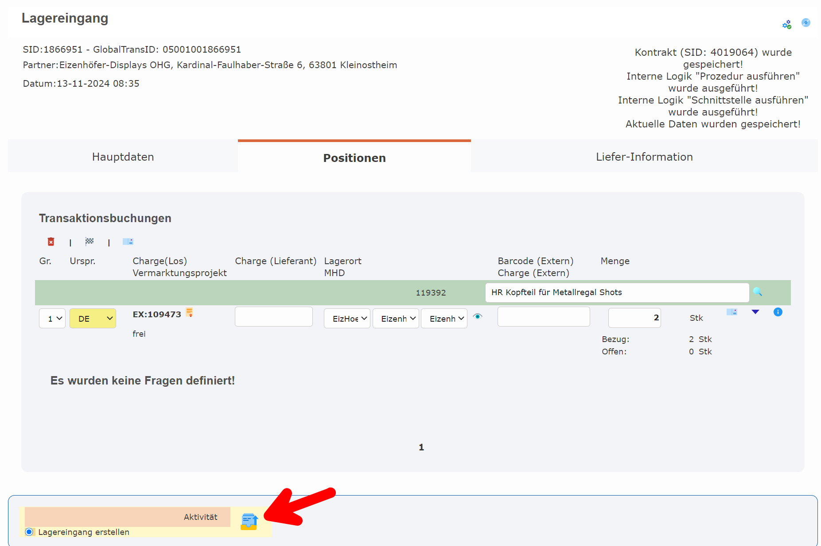
Task: Switch to the Liefer-Information tab
Action: point(644,157)
